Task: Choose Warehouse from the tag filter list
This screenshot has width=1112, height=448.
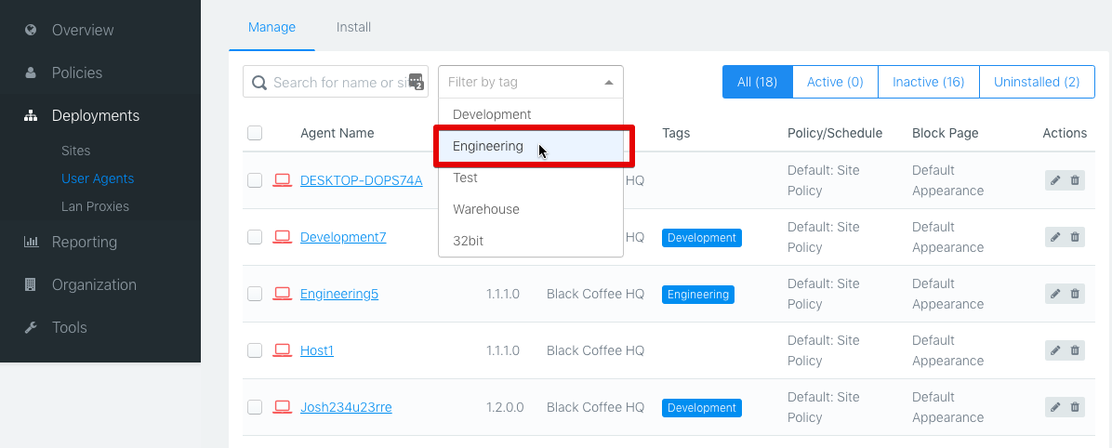Action: pos(486,209)
